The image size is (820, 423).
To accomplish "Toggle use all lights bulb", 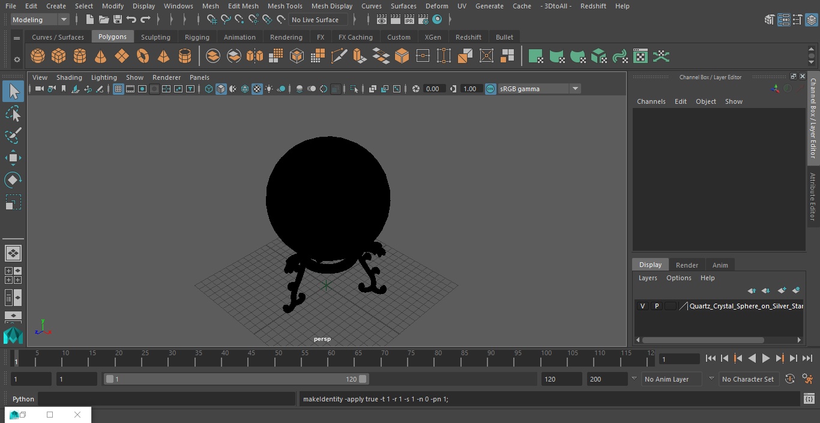I will pos(269,89).
